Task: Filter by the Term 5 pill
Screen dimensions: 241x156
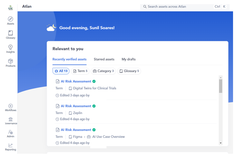Action: click(80, 71)
